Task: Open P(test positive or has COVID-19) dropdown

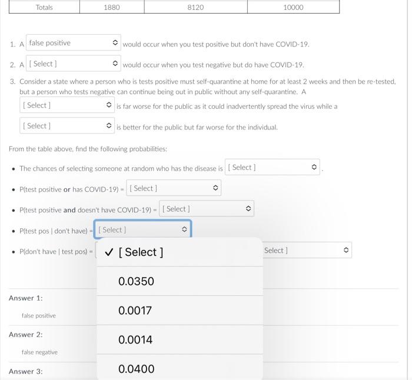Action: [174, 188]
